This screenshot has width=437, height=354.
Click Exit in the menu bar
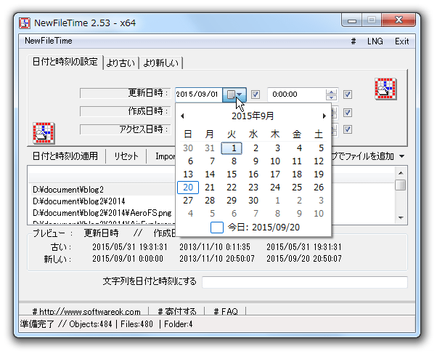click(x=401, y=41)
